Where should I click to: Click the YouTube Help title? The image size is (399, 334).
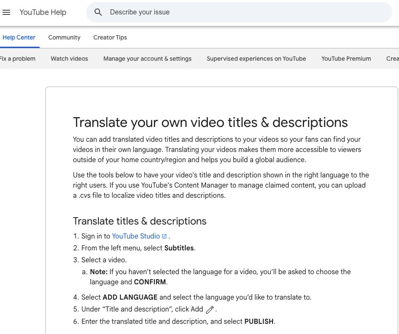[x=43, y=12]
